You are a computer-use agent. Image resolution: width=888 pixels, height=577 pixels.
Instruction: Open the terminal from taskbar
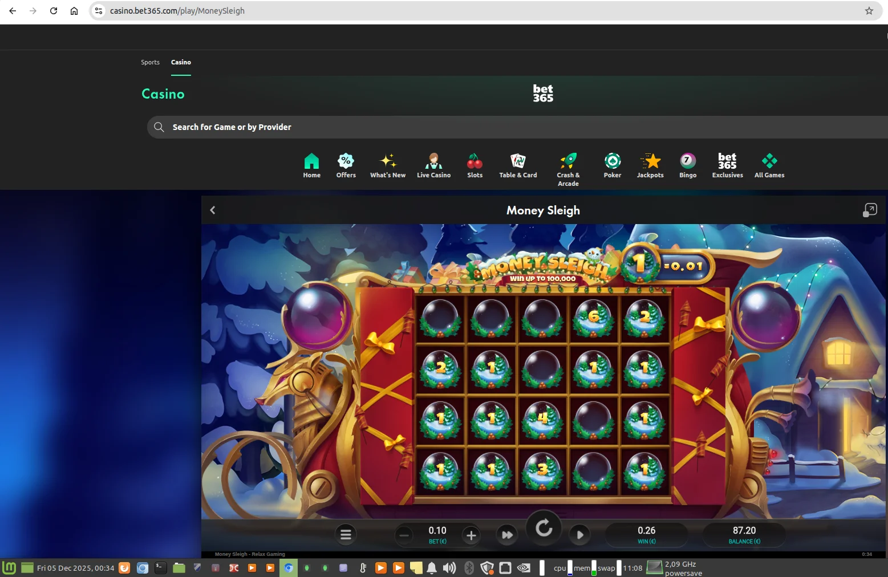[161, 568]
